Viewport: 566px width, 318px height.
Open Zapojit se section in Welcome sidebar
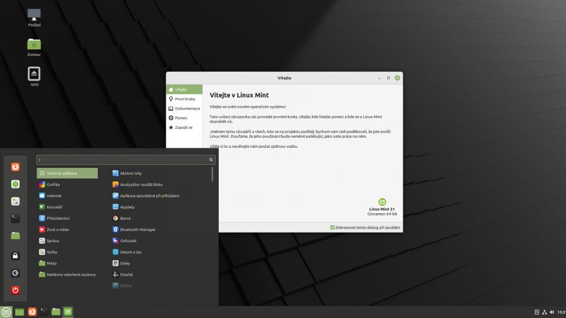point(184,127)
